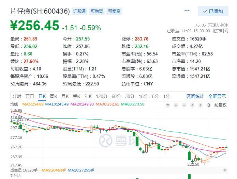Click the 已添加 added-to-watchlist button

(x=213, y=11)
